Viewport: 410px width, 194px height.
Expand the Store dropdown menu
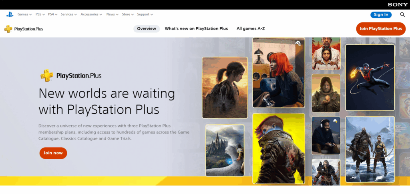tap(128, 14)
